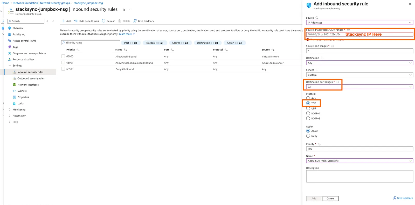Select the ICMPv4 protocol radio button
Screen dimensions: 415x205
(308, 113)
